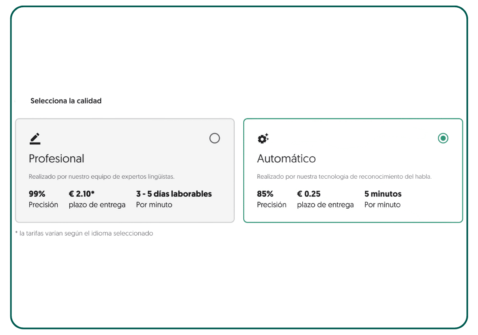The height and width of the screenshot is (335, 478).
Task: Select the Profesional radio button
Action: [x=214, y=138]
